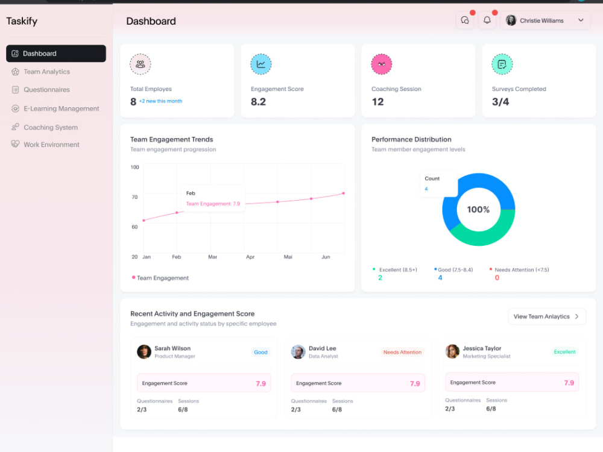The height and width of the screenshot is (452, 603).
Task: Click the Questionnaires sidebar icon
Action: point(15,90)
